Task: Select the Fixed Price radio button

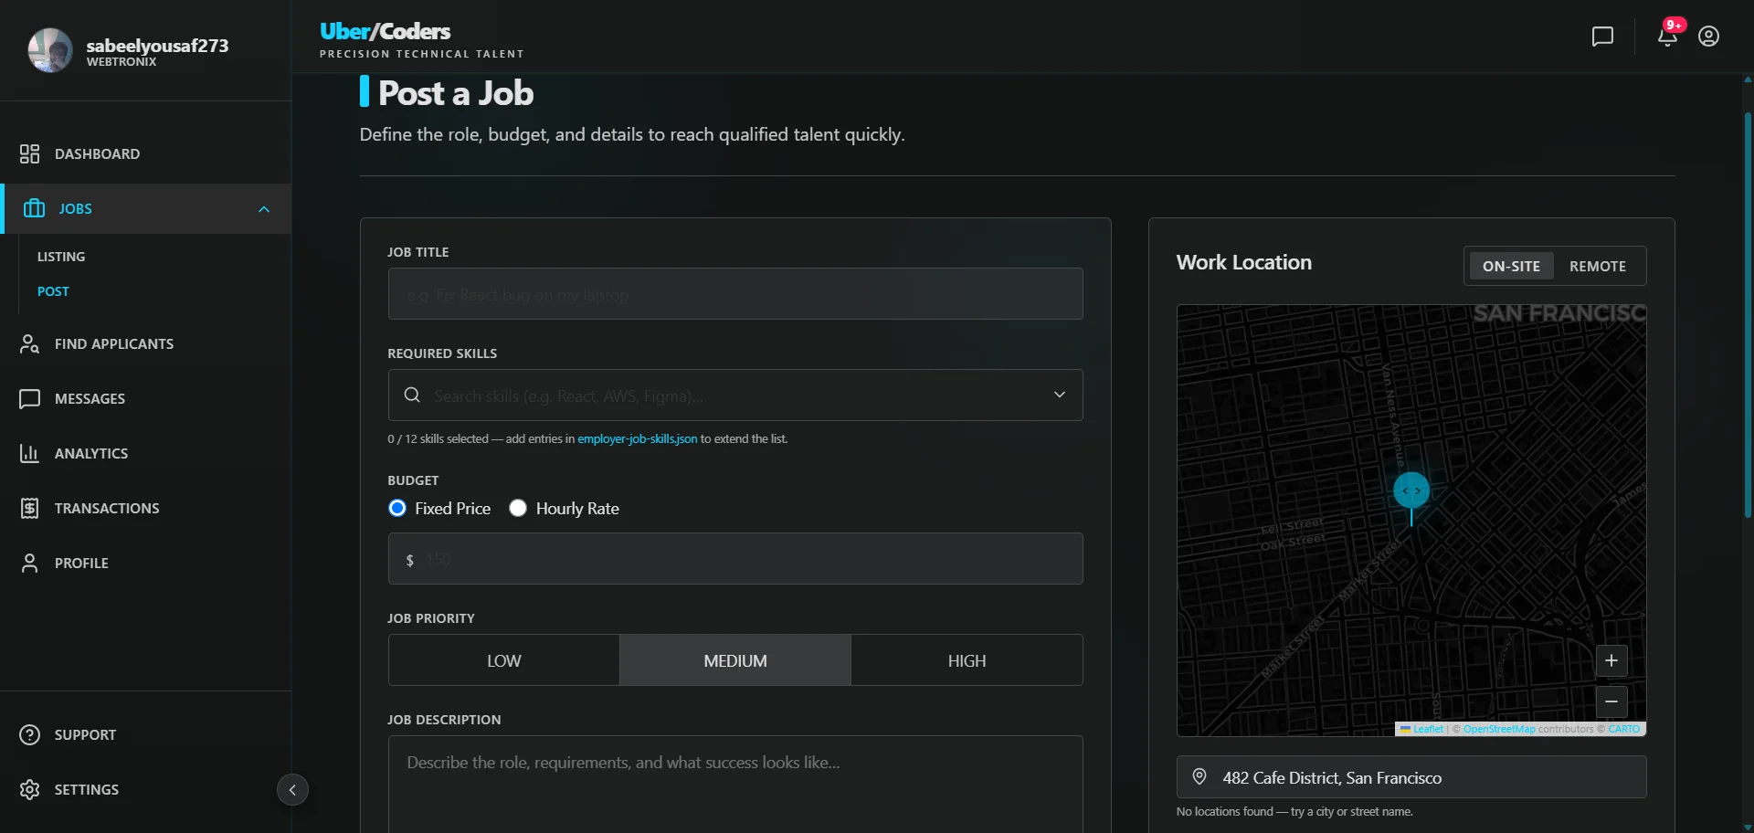Action: (x=397, y=508)
